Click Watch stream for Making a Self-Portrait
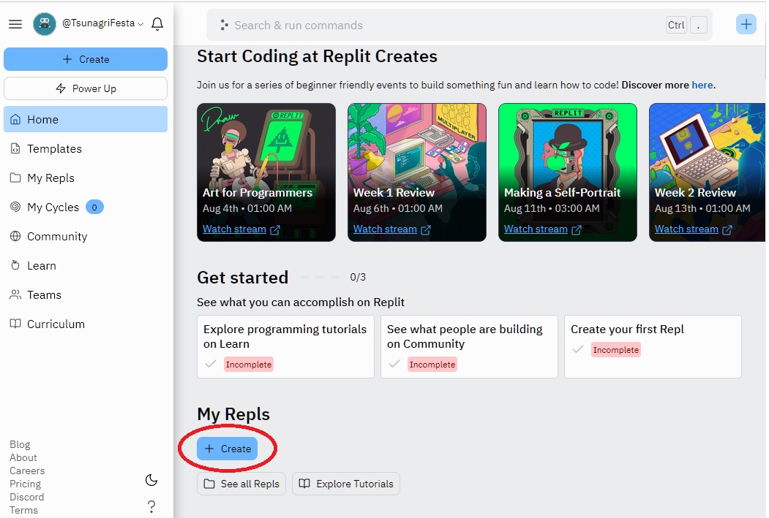Screen dimensions: 769x518 pyautogui.click(x=536, y=229)
